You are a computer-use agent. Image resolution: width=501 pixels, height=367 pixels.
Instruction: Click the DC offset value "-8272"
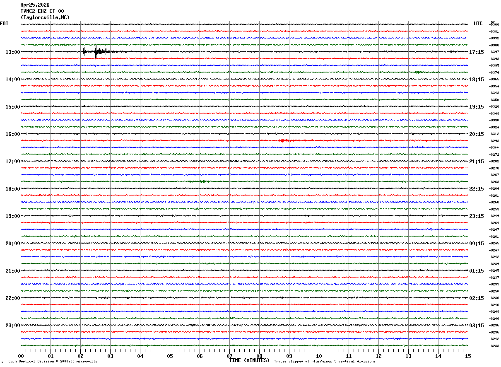coord(494,155)
